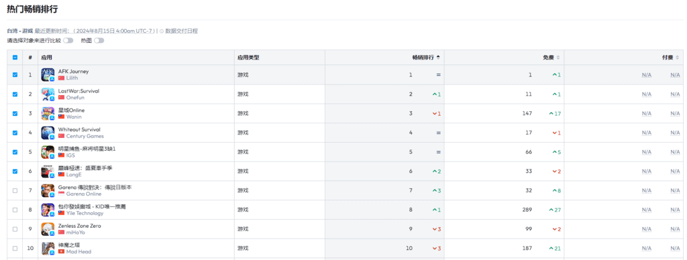Click the 应用类型 column header
The image size is (687, 260).
tap(248, 58)
